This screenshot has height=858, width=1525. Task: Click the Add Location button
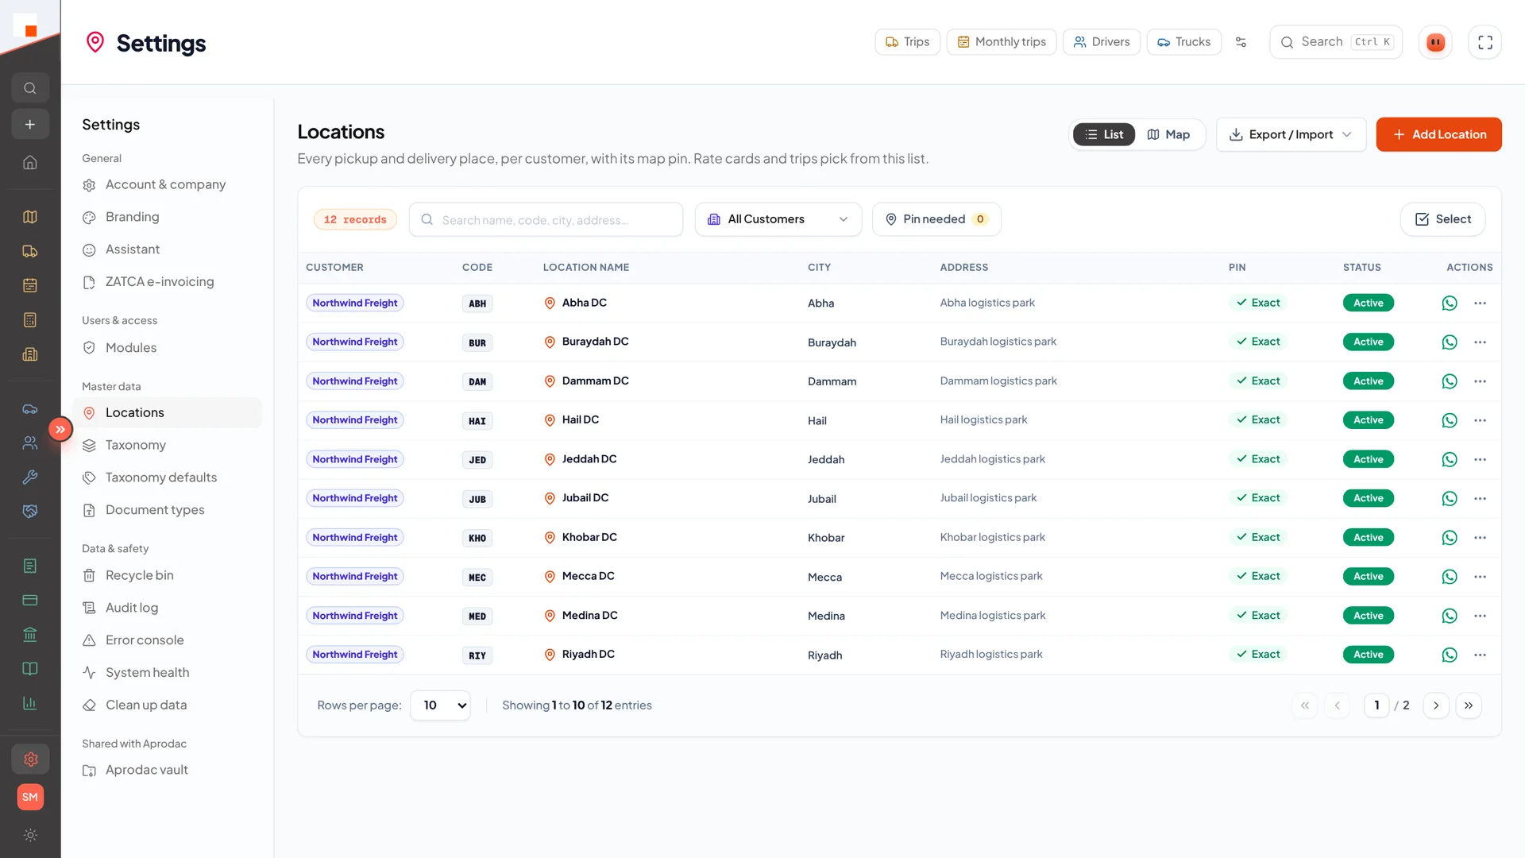tap(1438, 134)
